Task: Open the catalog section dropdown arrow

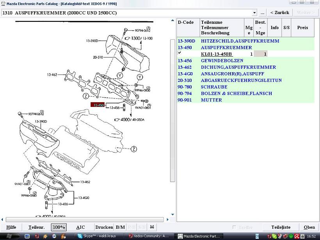Action: 254,13
